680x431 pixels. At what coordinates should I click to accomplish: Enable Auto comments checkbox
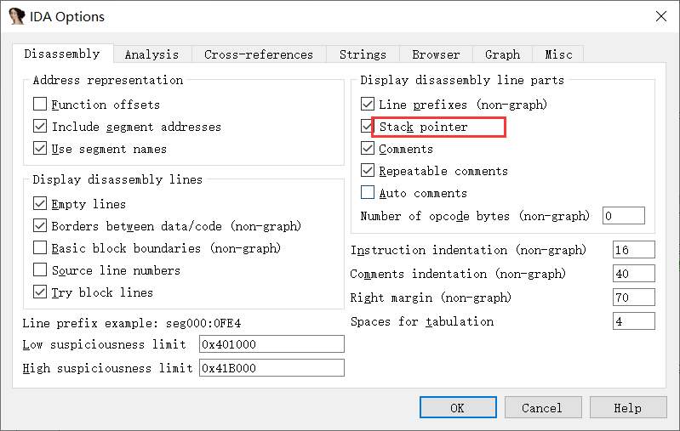tap(368, 192)
